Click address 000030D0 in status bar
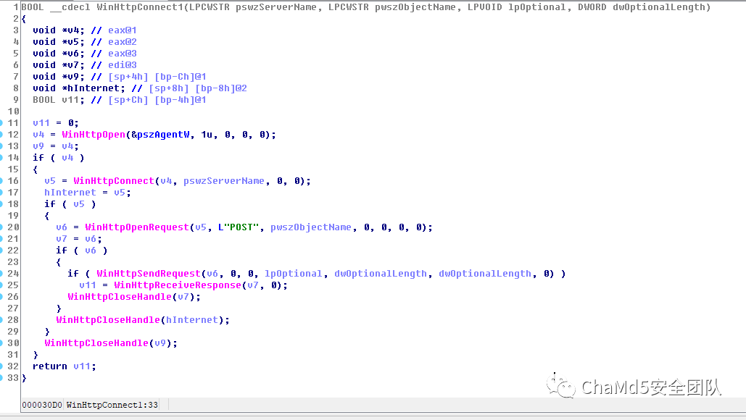Viewport: 746px width, 420px height. coord(42,405)
